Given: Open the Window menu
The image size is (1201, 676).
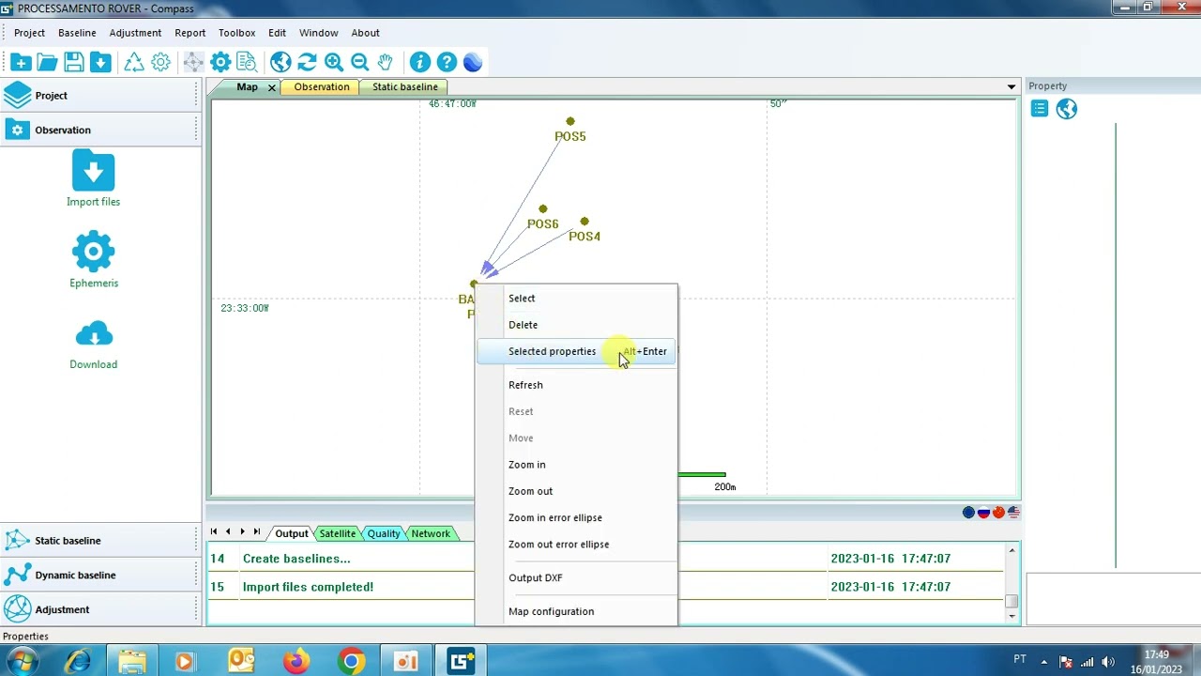Looking at the screenshot, I should (318, 33).
